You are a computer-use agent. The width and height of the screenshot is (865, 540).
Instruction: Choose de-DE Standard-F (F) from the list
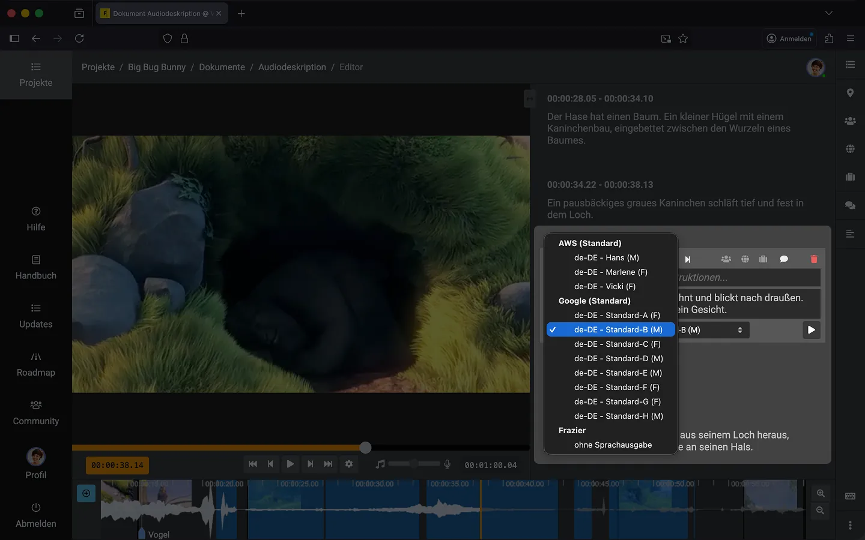616,387
